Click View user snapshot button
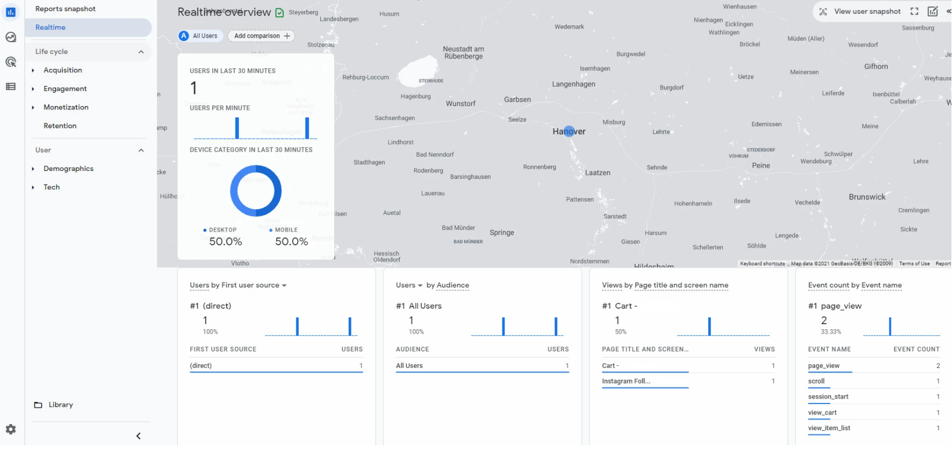952x453 pixels. tap(860, 12)
